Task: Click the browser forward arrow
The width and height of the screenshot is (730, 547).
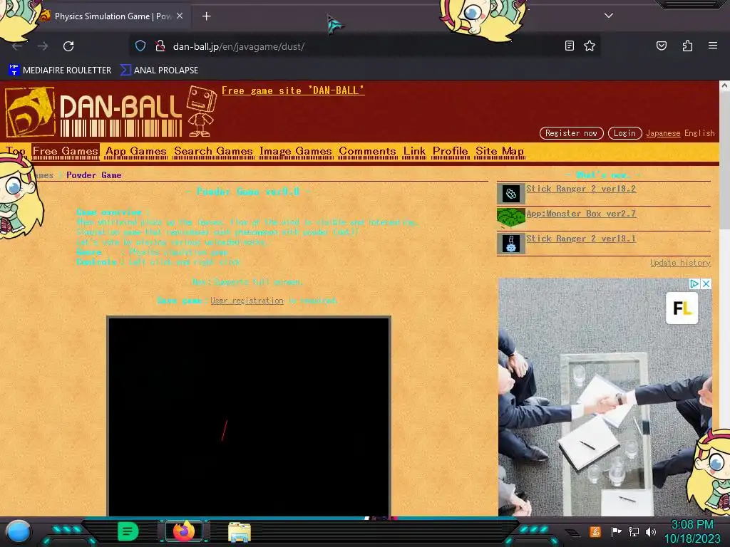Action: 43,46
